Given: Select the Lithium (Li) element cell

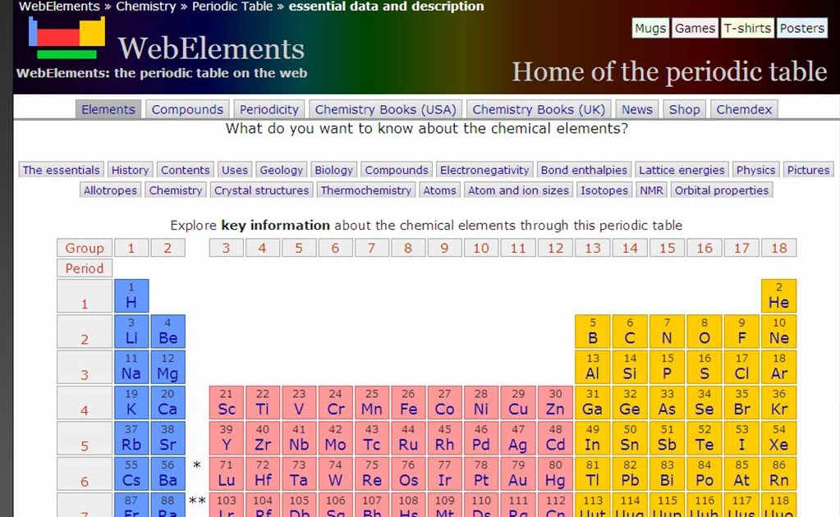Looking at the screenshot, I should [131, 331].
